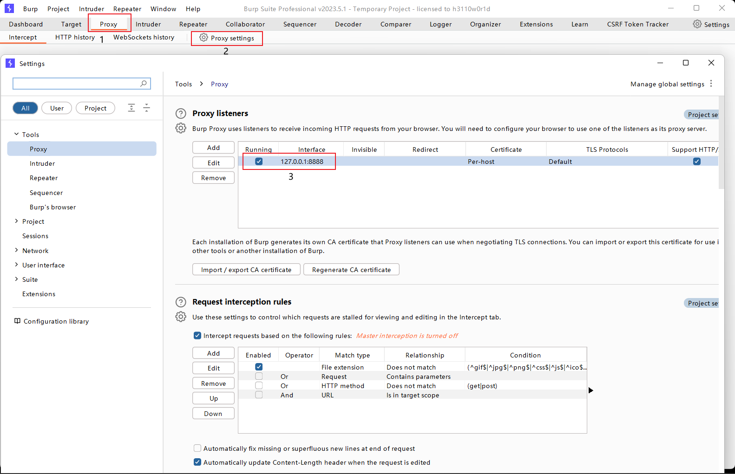Select Burp's browser in the tree

(x=52, y=207)
